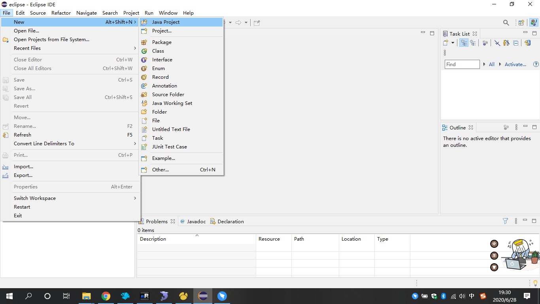The width and height of the screenshot is (540, 304).
Task: Expand the arrow before All
Action: point(485,65)
